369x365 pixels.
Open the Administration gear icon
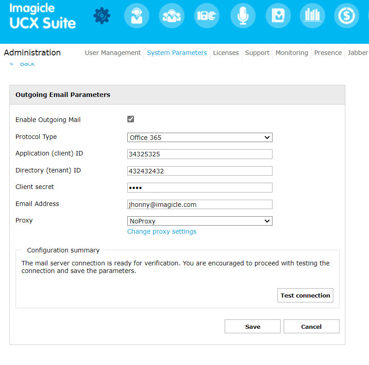click(x=102, y=16)
